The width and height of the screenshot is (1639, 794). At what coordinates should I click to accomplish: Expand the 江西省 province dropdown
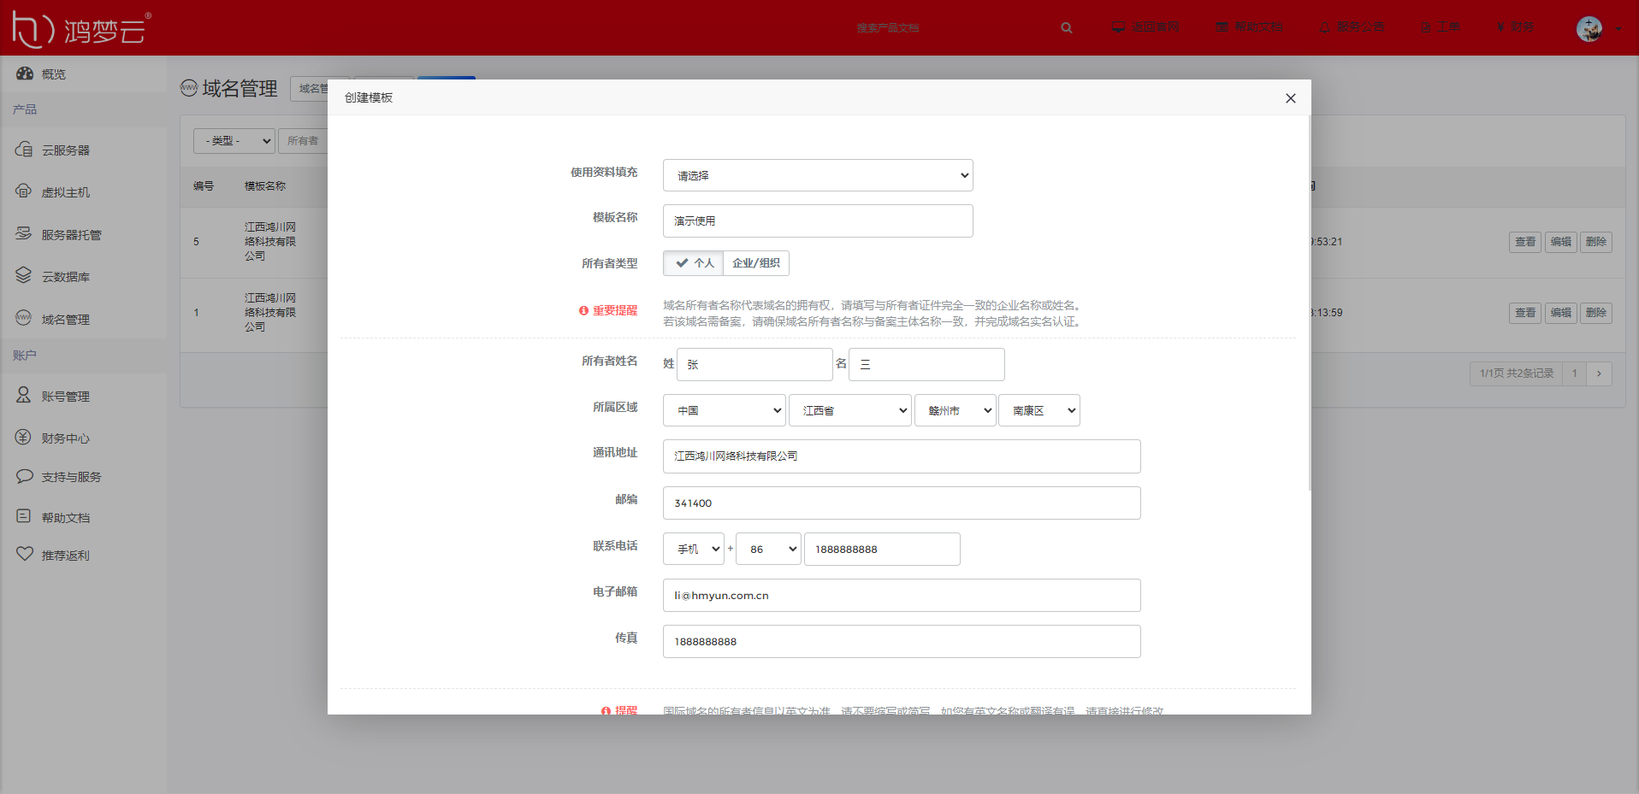tap(849, 410)
